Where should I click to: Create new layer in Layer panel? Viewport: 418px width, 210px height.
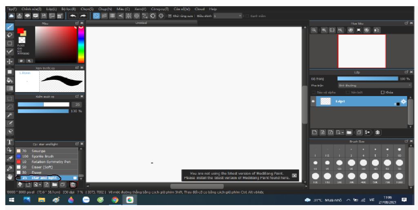pos(315,132)
